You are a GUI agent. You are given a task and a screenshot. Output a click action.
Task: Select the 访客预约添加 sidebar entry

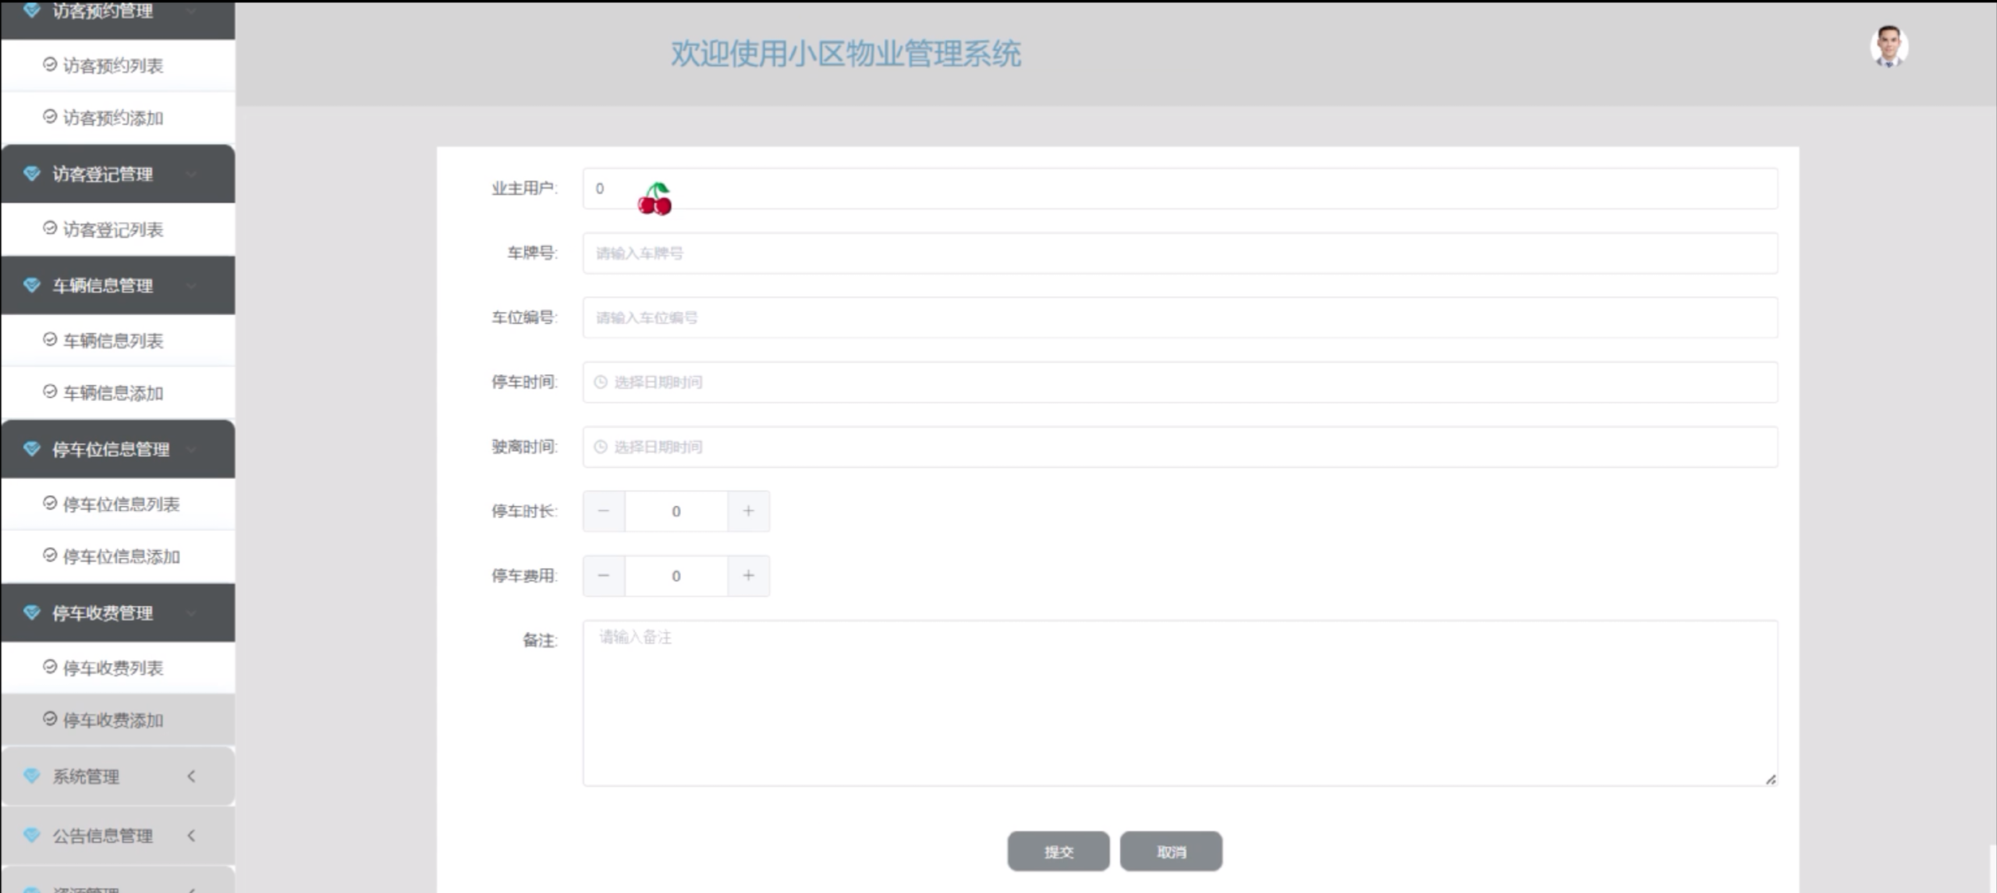pyautogui.click(x=115, y=118)
